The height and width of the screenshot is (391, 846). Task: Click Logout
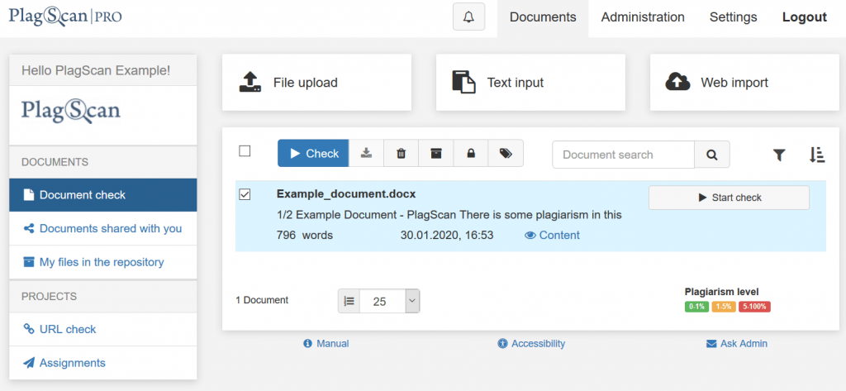pyautogui.click(x=805, y=17)
